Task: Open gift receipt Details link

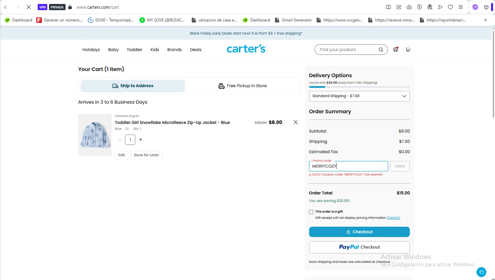Action: 393,218
